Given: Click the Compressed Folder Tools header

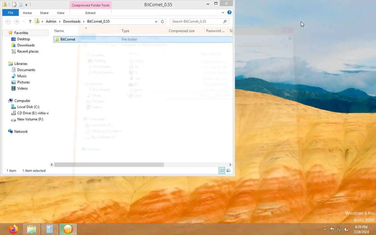Looking at the screenshot, I should [x=90, y=5].
